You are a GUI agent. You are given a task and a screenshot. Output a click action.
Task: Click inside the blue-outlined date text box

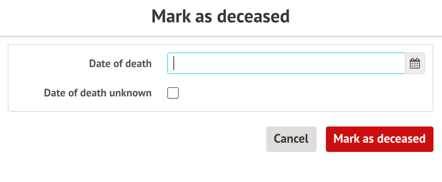pyautogui.click(x=286, y=63)
